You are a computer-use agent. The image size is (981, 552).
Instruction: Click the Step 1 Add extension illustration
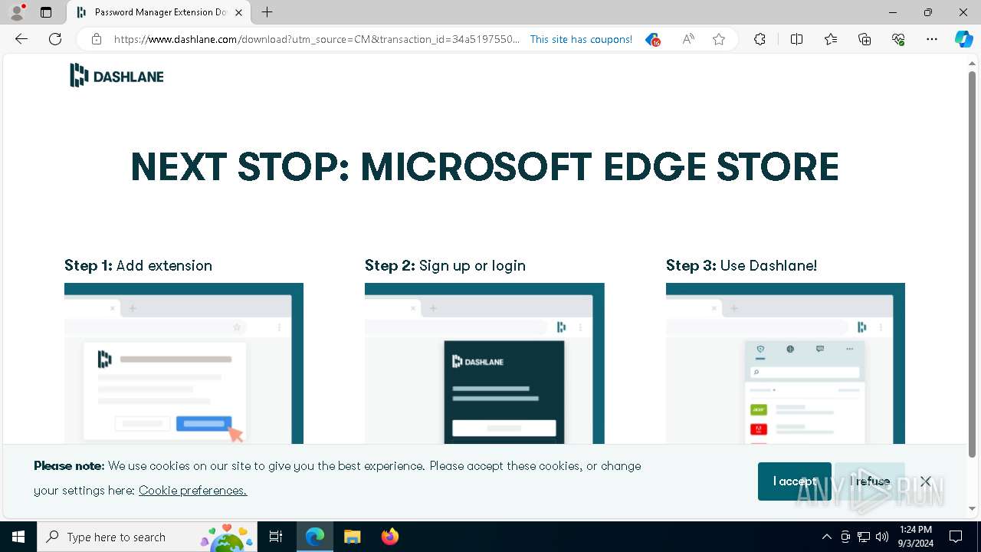pos(184,363)
